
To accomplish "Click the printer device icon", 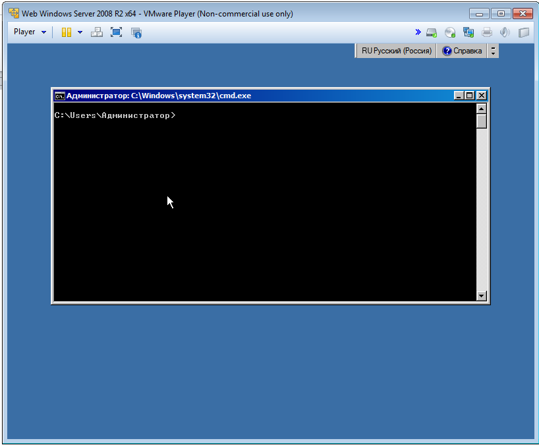I will (x=487, y=33).
